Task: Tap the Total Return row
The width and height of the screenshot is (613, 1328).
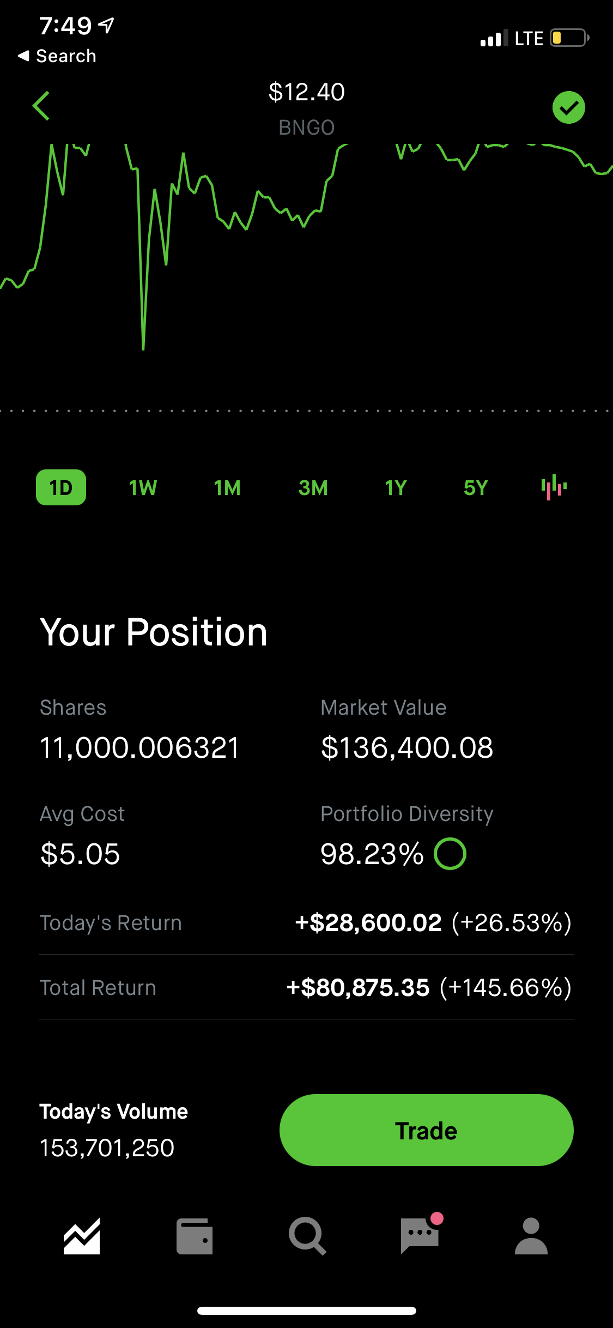Action: pos(306,987)
